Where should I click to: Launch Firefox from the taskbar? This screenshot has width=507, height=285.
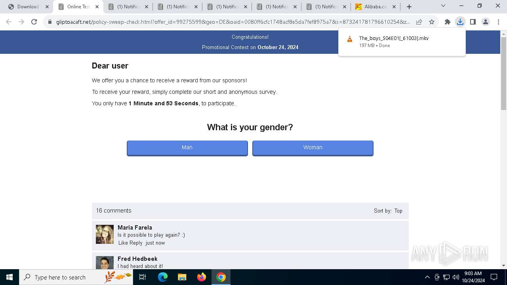click(202, 277)
